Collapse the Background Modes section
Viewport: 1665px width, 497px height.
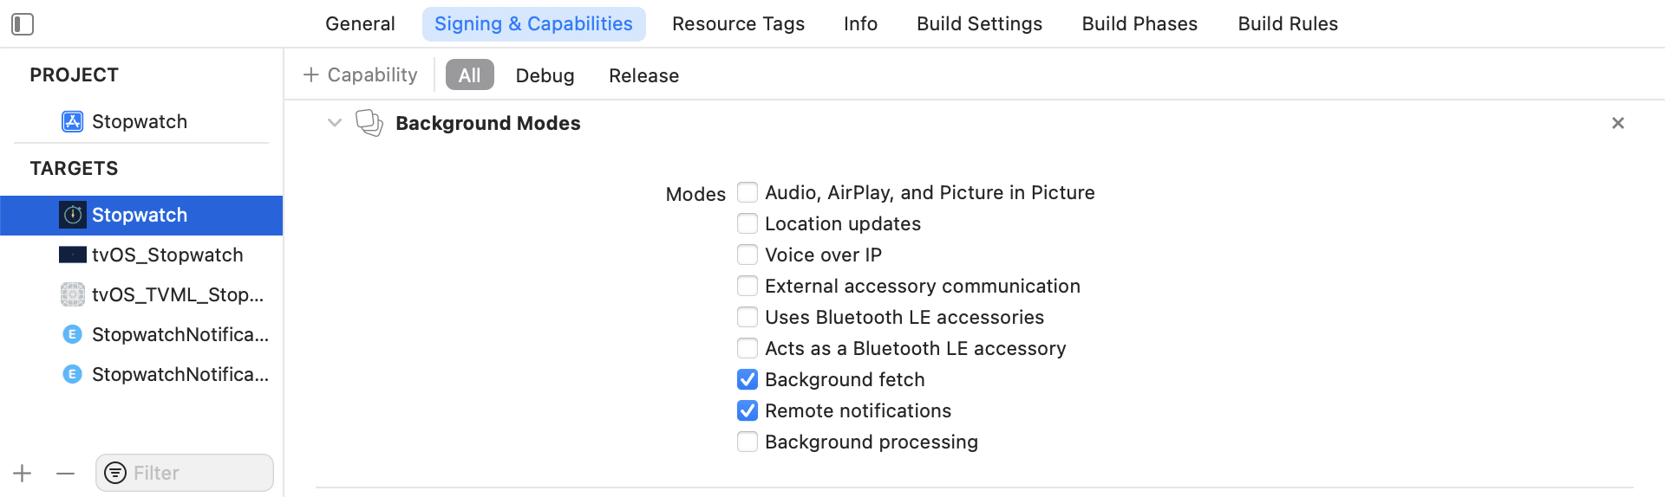pos(335,123)
